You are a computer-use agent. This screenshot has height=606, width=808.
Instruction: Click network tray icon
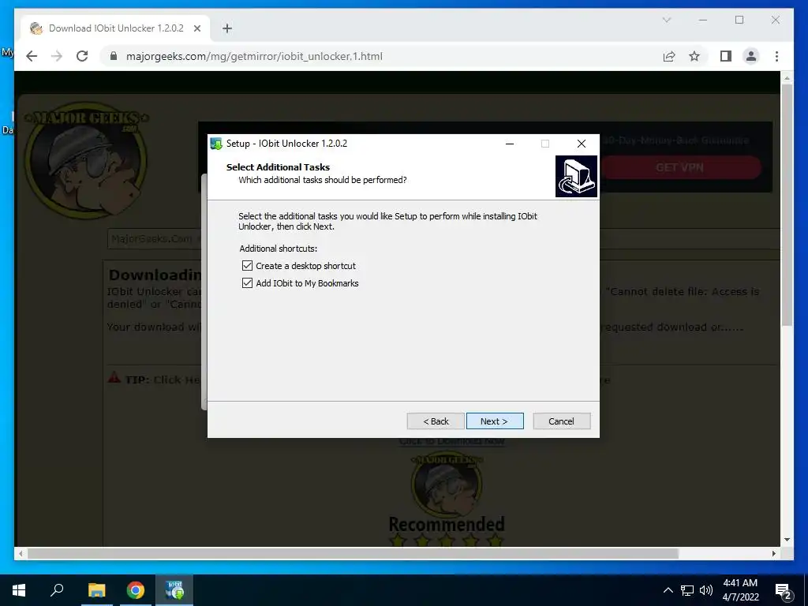(x=687, y=590)
